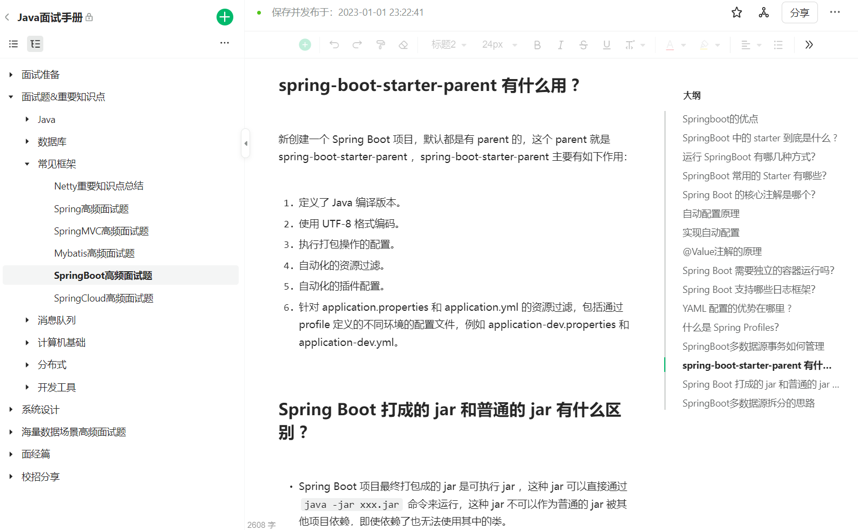Expand more toolbar tools with double chevron
The width and height of the screenshot is (858, 530).
tap(809, 45)
